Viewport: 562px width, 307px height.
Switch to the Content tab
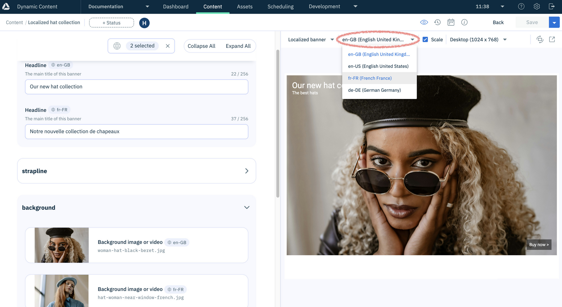pyautogui.click(x=213, y=7)
